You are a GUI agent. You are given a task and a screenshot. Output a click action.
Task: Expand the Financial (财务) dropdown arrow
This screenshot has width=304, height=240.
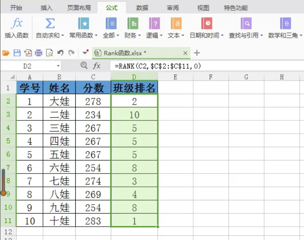click(x=139, y=35)
